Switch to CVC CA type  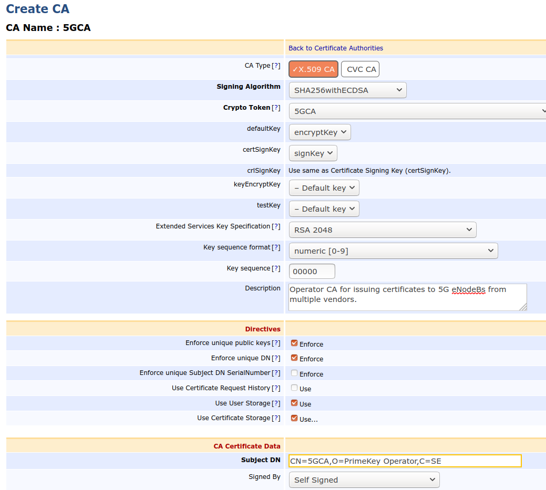(x=360, y=69)
